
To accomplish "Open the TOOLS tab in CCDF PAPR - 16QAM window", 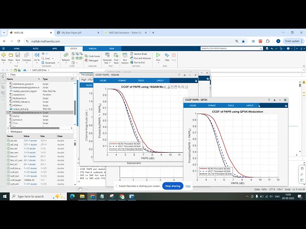I will pyautogui.click(x=141, y=81).
